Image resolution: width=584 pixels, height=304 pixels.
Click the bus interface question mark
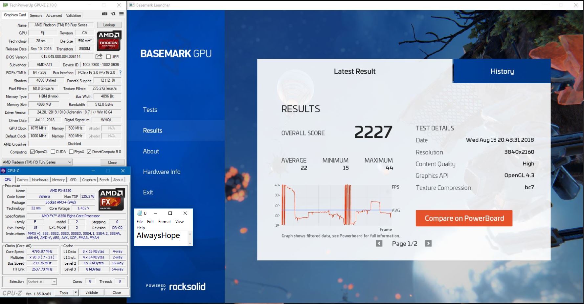tap(120, 72)
